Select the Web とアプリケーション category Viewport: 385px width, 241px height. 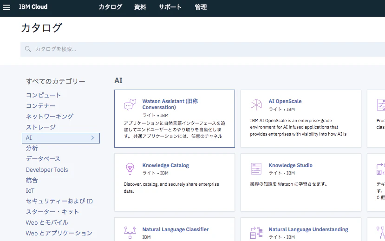[59, 233]
